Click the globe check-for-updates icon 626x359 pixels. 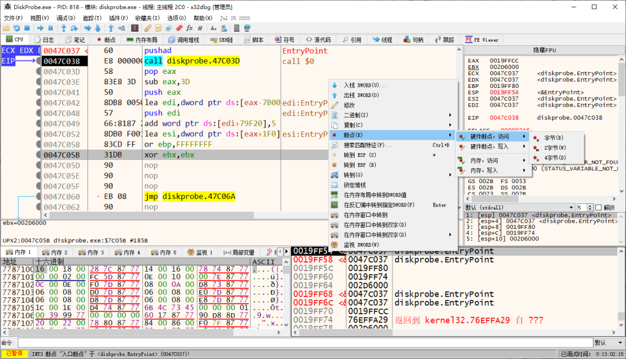pyautogui.click(x=247, y=28)
